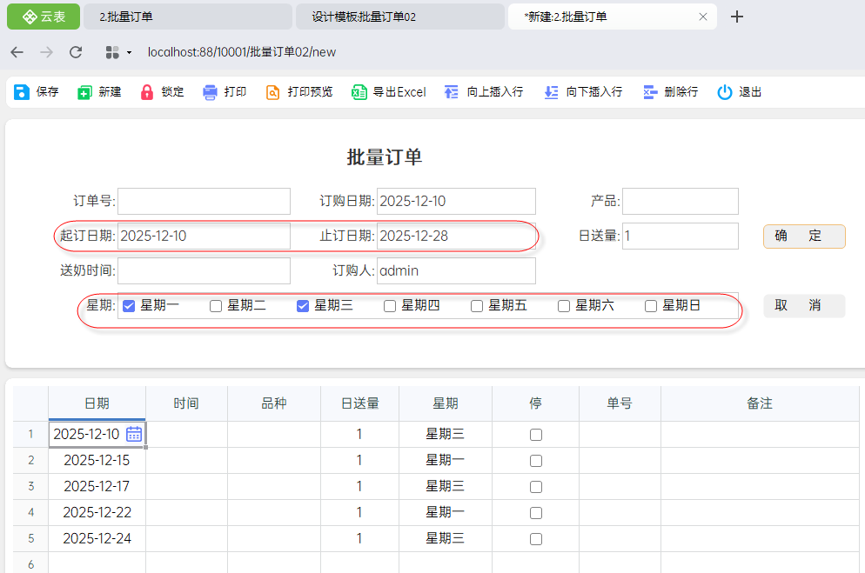Screen dimensions: 865x573
Task: Click the 止订日期 field showing 2025-12-28
Action: 456,236
